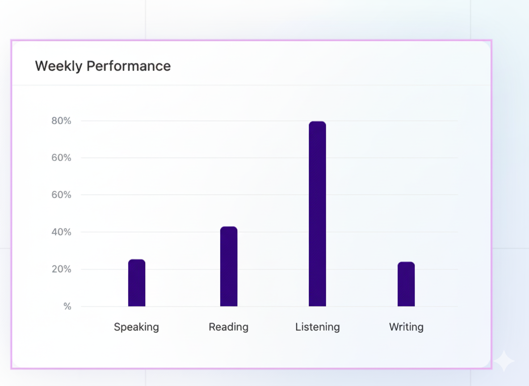Click the bare % label at axis bottom
The image size is (529, 386).
click(67, 306)
